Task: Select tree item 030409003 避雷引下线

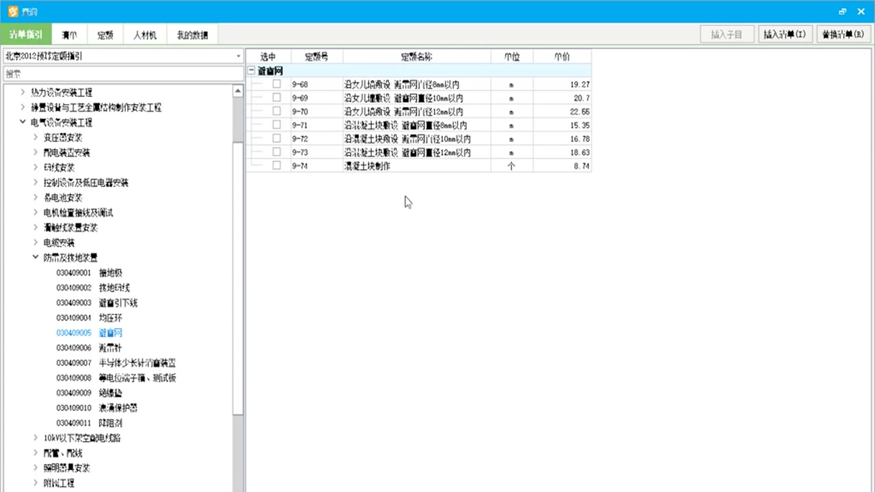Action: point(97,303)
